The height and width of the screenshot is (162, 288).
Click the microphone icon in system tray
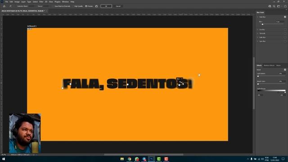pyautogui.click(x=252, y=159)
